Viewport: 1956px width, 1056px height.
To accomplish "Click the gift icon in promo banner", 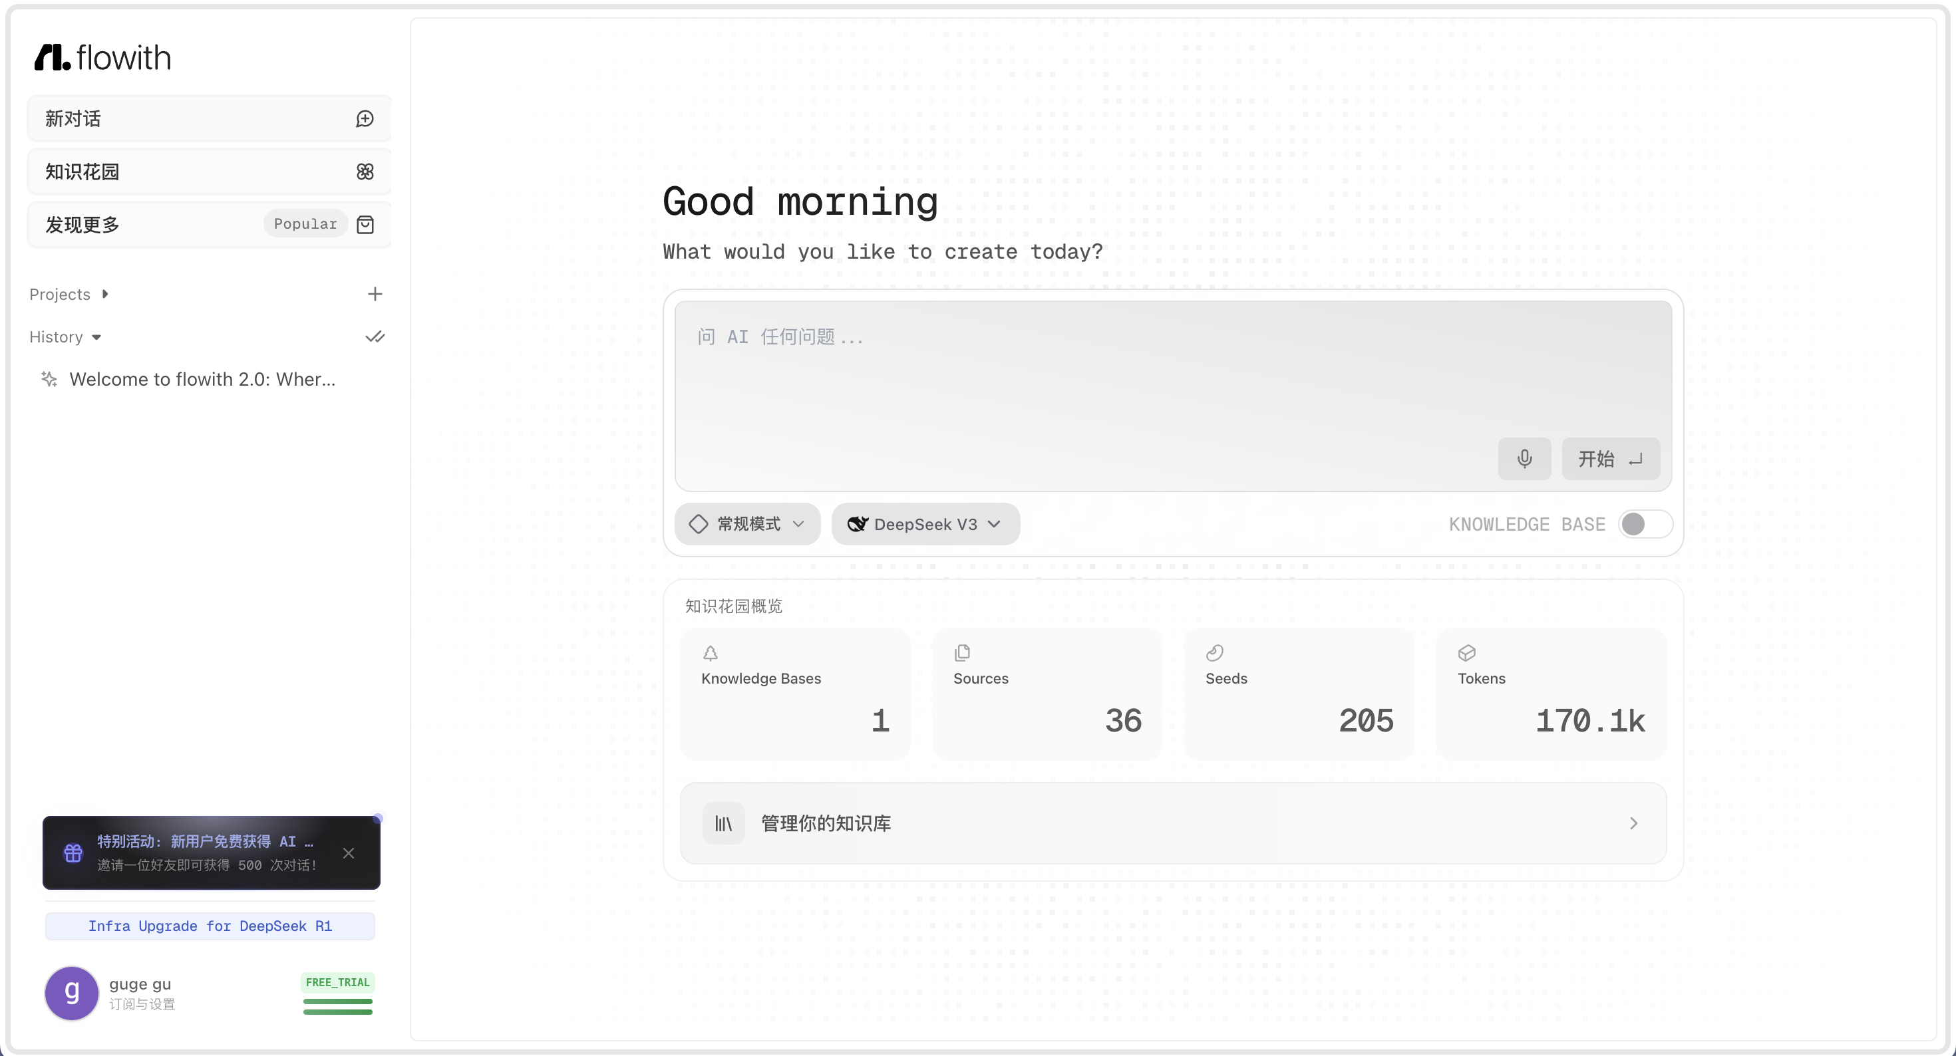I will 73,853.
